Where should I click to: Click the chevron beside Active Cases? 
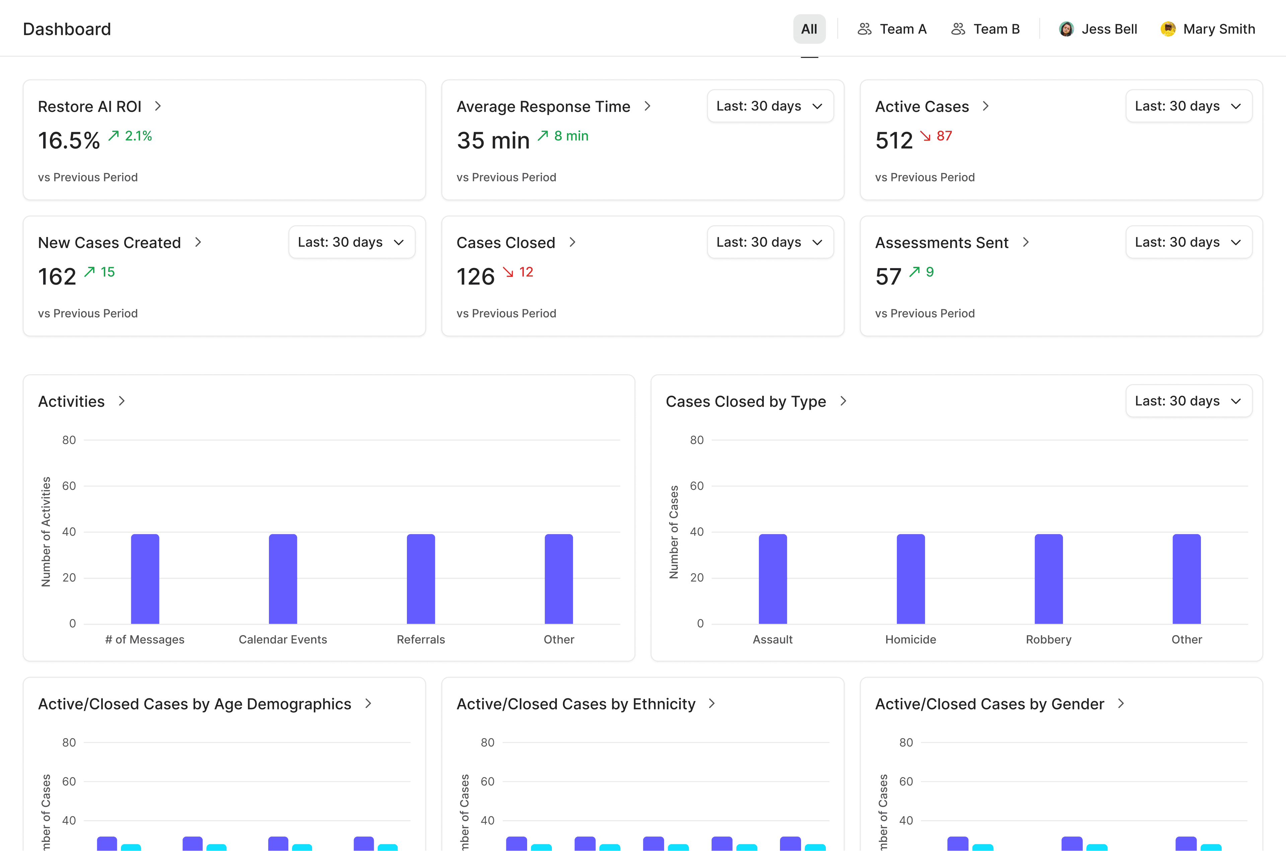pos(986,106)
